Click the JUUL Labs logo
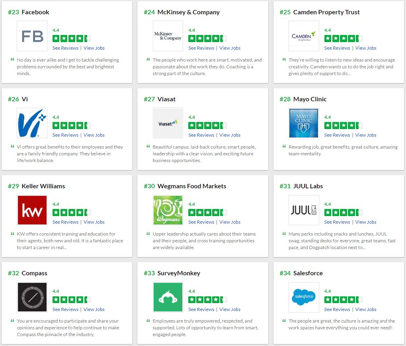Screen dimensions: 406x346 pyautogui.click(x=304, y=210)
